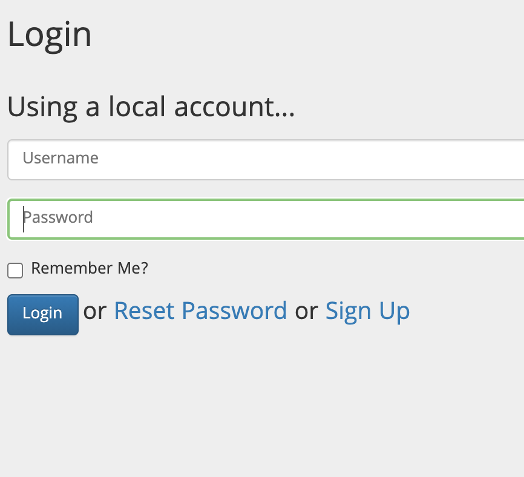Click the large Login page heading
Image resolution: width=524 pixels, height=477 pixels.
(50, 35)
